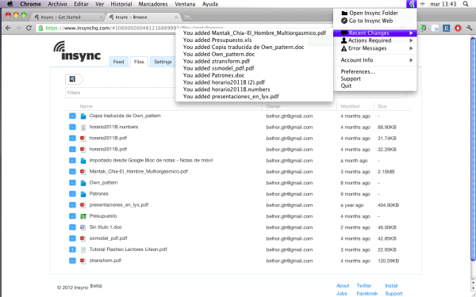The height and width of the screenshot is (297, 476).
Task: Click the doc icon of Sin título 1.doc
Action: (83, 227)
